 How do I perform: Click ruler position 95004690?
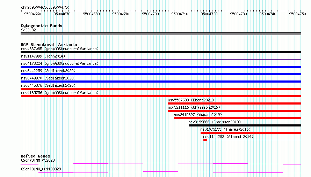[x=121, y=14]
